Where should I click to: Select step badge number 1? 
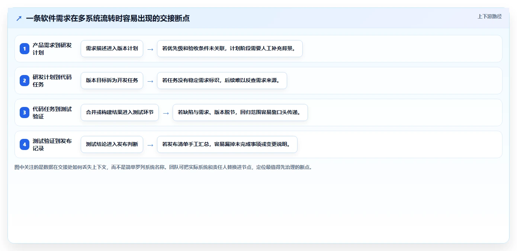(x=25, y=49)
